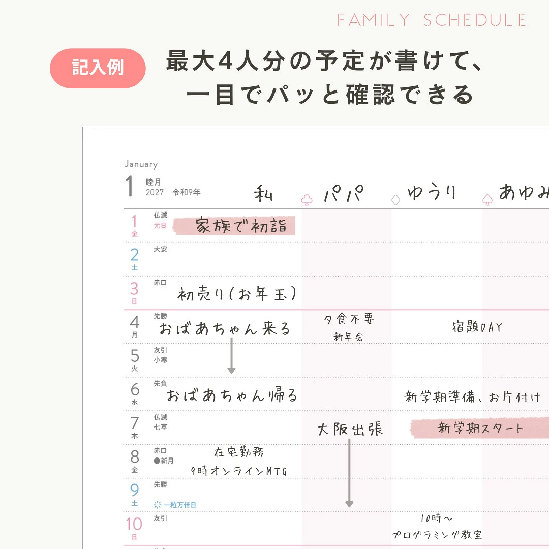Click the headline 一目でパッと確認できる

tap(330, 95)
